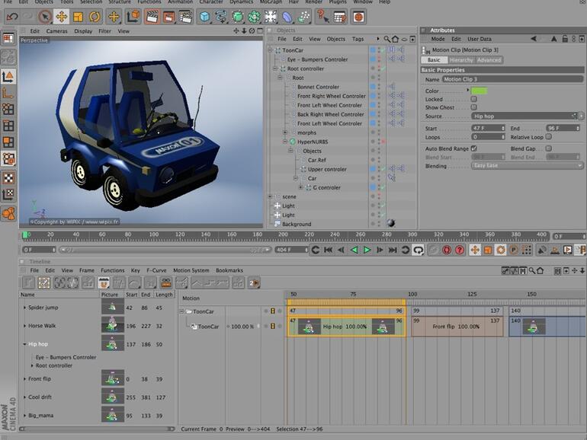Viewport: 587px width, 440px height.
Task: Click the green Color swatch
Action: [479, 91]
